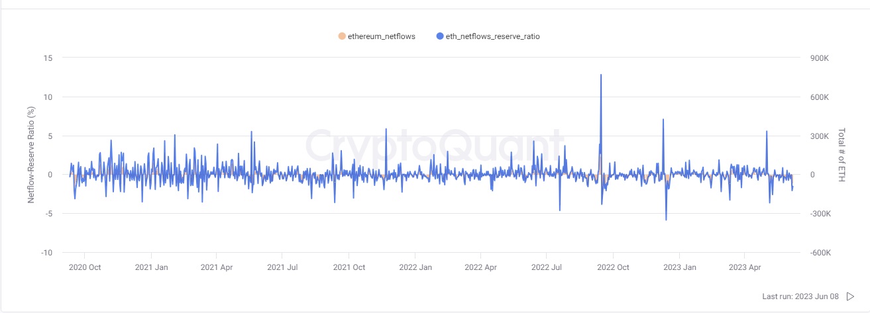The image size is (870, 313).
Task: Click the -600K right-axis tick label
Action: (820, 253)
